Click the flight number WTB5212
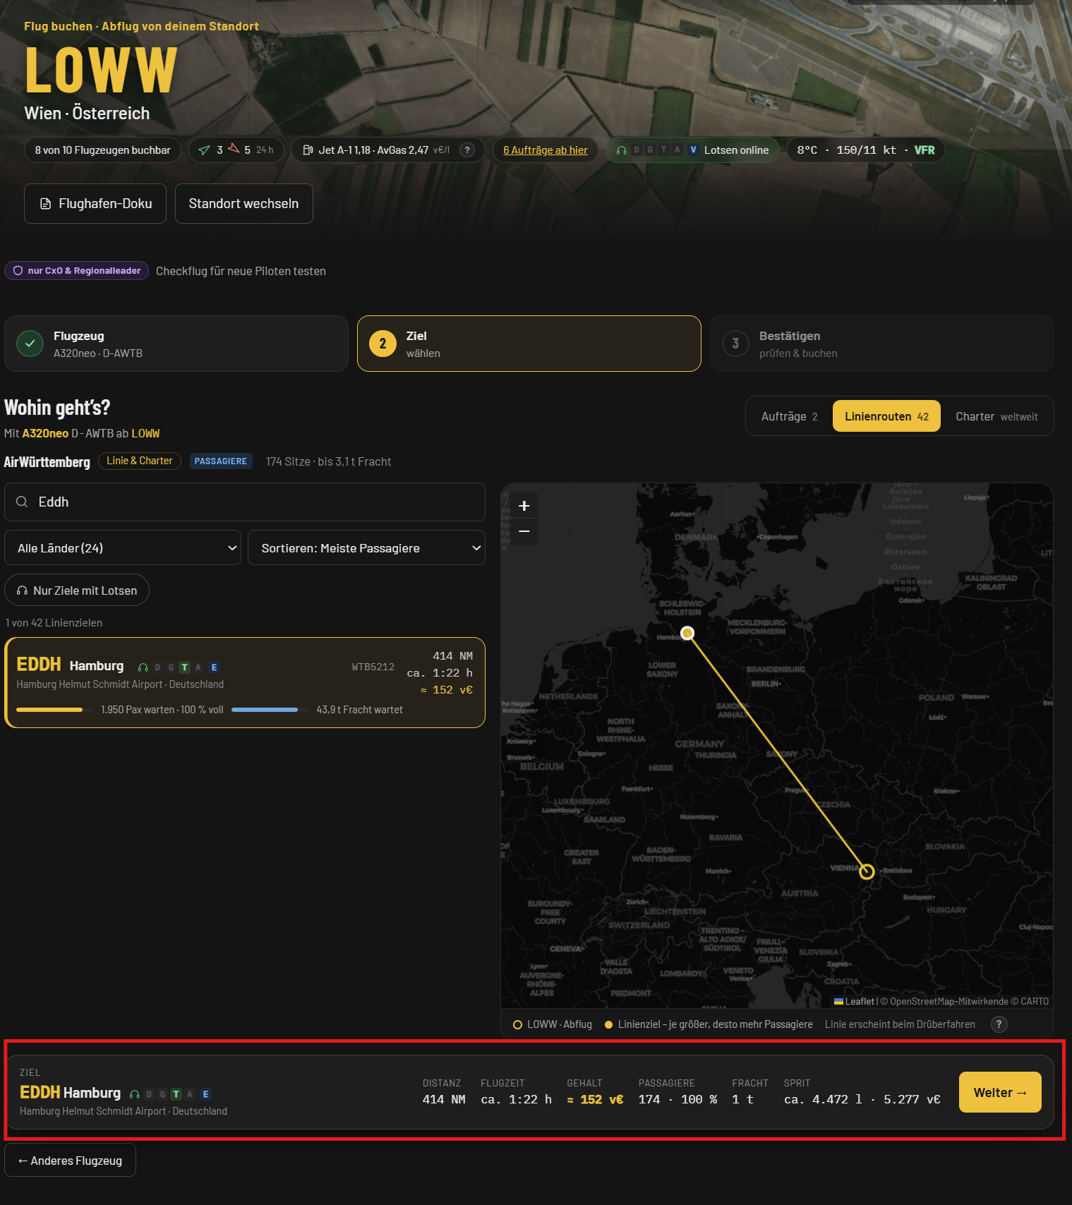 coord(373,667)
